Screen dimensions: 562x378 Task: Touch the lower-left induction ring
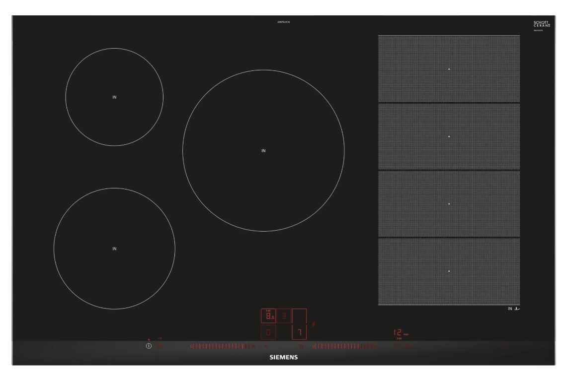click(x=114, y=249)
